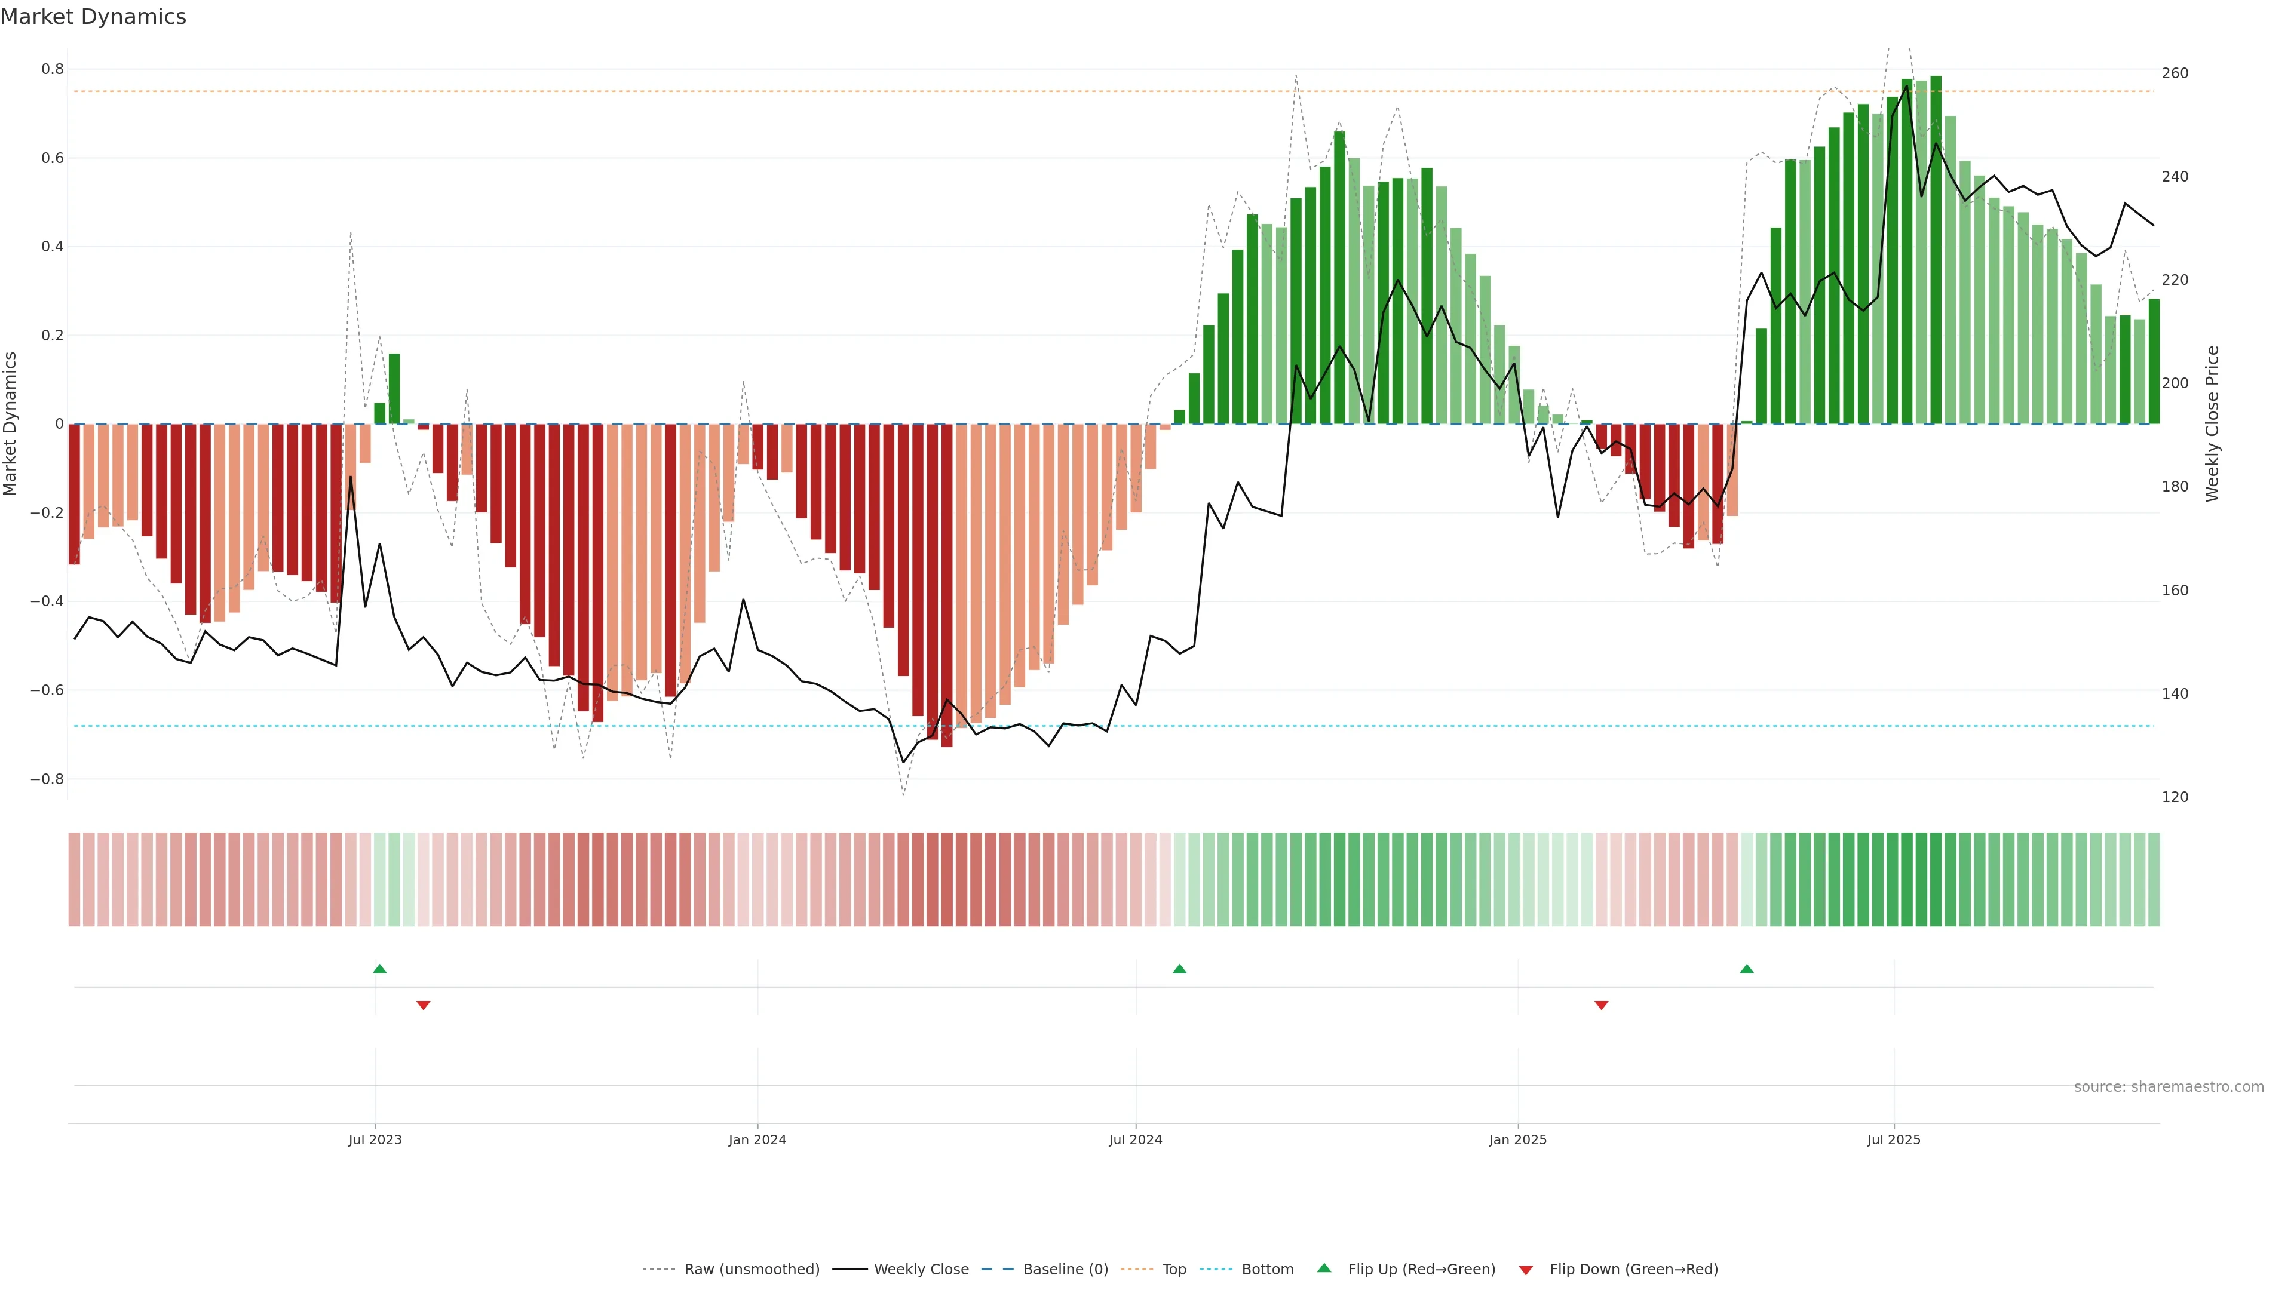Click the green flip-up triangle before Jul 2025
This screenshot has width=2294, height=1290.
click(1746, 969)
